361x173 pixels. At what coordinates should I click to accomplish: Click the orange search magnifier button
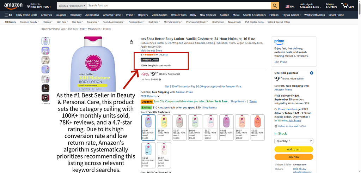275,6
